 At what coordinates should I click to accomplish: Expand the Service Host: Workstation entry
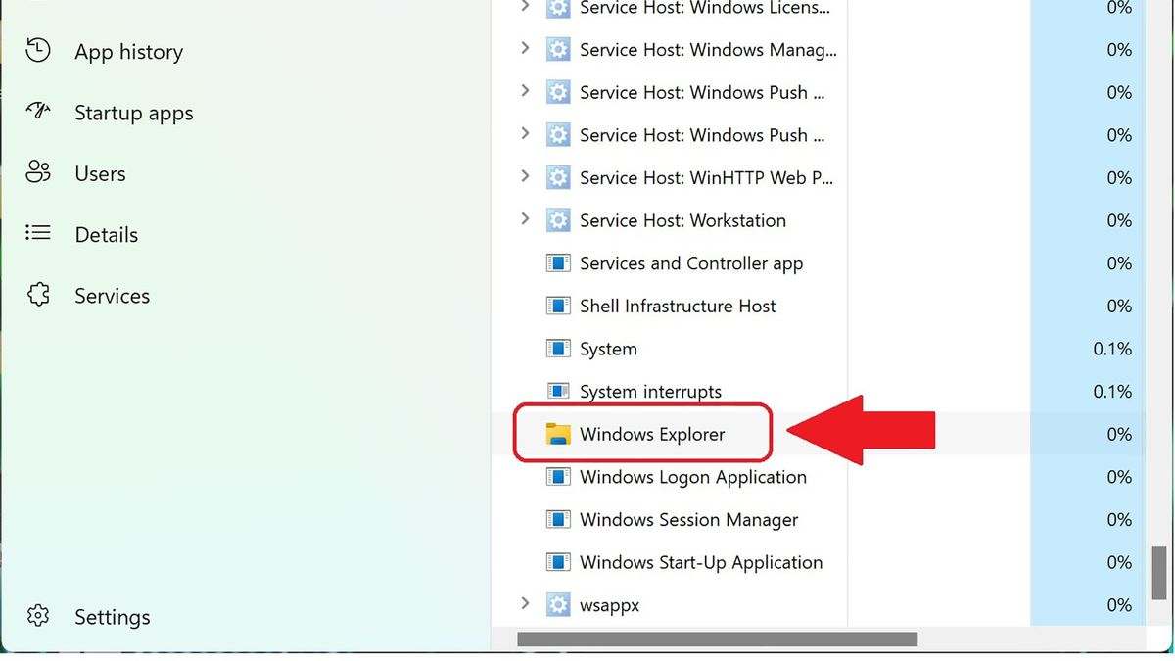point(525,220)
